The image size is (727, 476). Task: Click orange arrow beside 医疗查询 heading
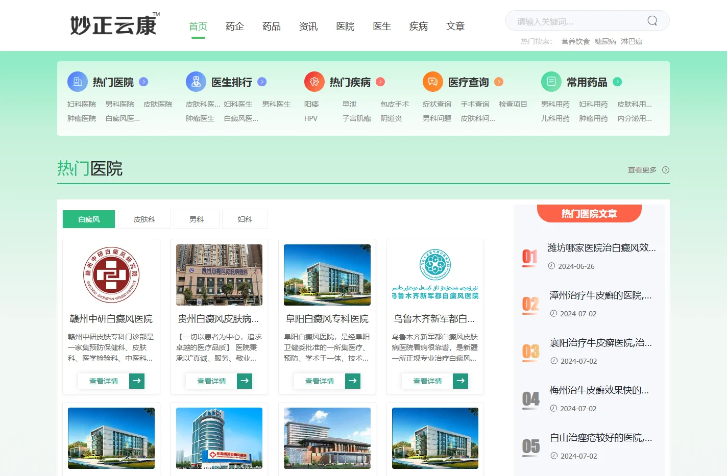[499, 82]
